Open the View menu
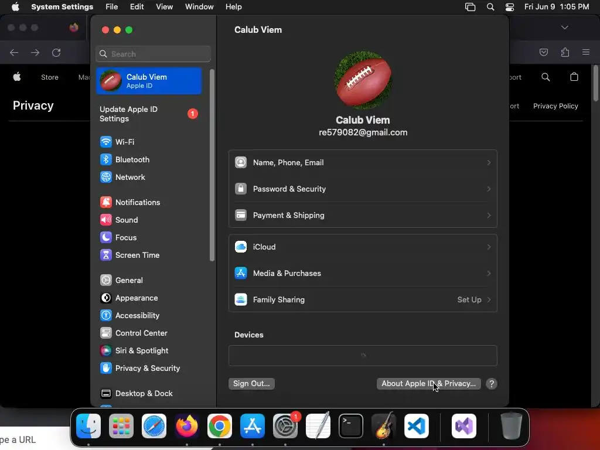Image resolution: width=600 pixels, height=450 pixels. [x=165, y=7]
